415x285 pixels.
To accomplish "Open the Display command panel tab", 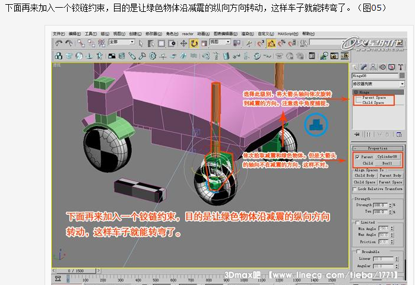I will click(x=391, y=67).
